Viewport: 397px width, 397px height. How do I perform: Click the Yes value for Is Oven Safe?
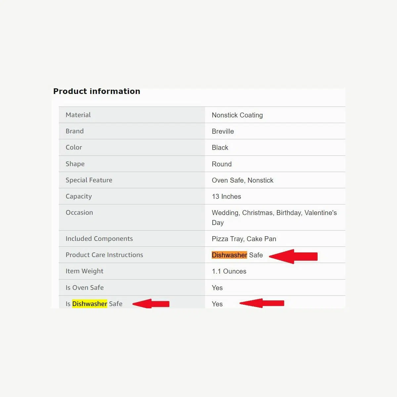coord(217,288)
